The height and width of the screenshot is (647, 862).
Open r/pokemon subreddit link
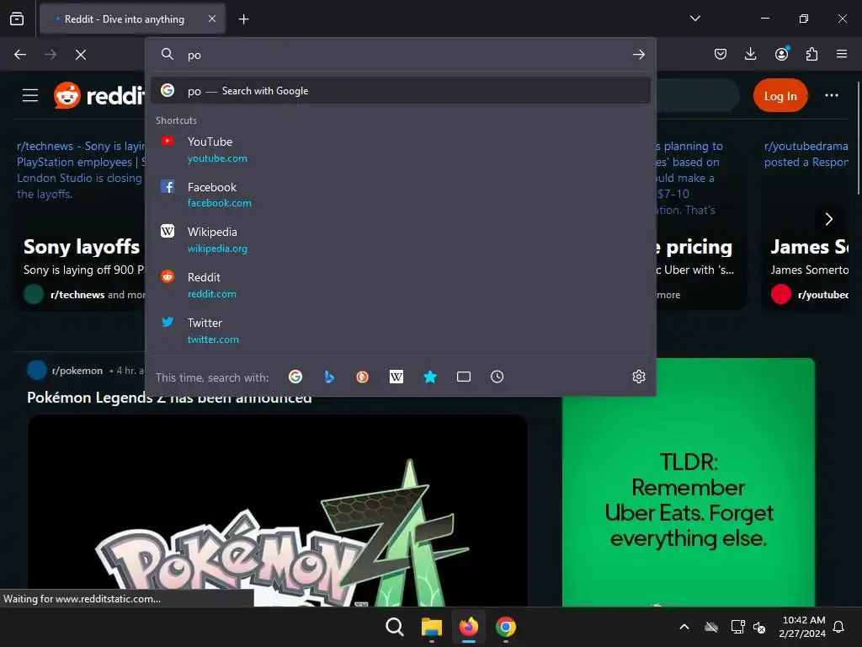pyautogui.click(x=77, y=371)
